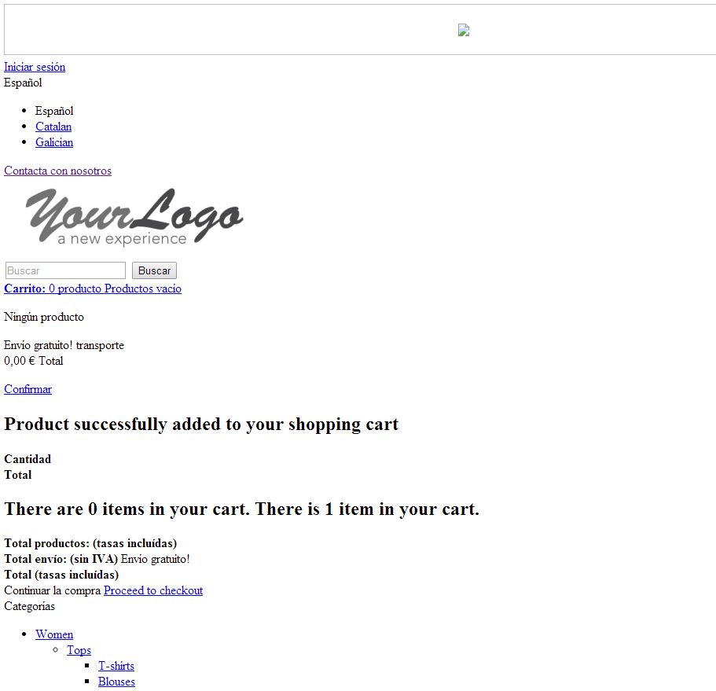
Task: Select Español in the language list
Action: (x=54, y=111)
